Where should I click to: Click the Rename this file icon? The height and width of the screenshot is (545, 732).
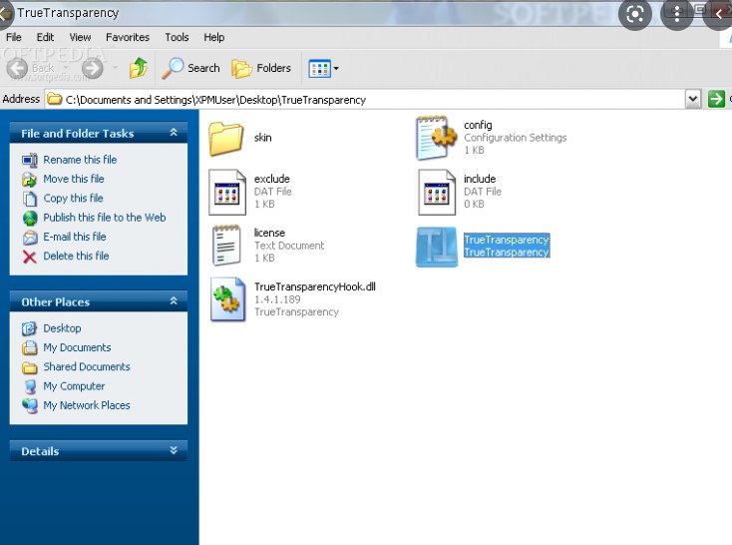(x=29, y=161)
